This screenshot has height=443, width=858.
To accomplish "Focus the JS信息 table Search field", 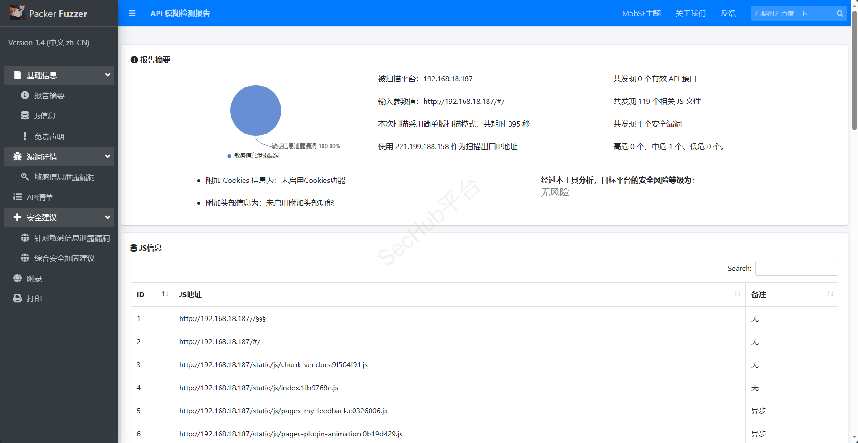I will (796, 268).
